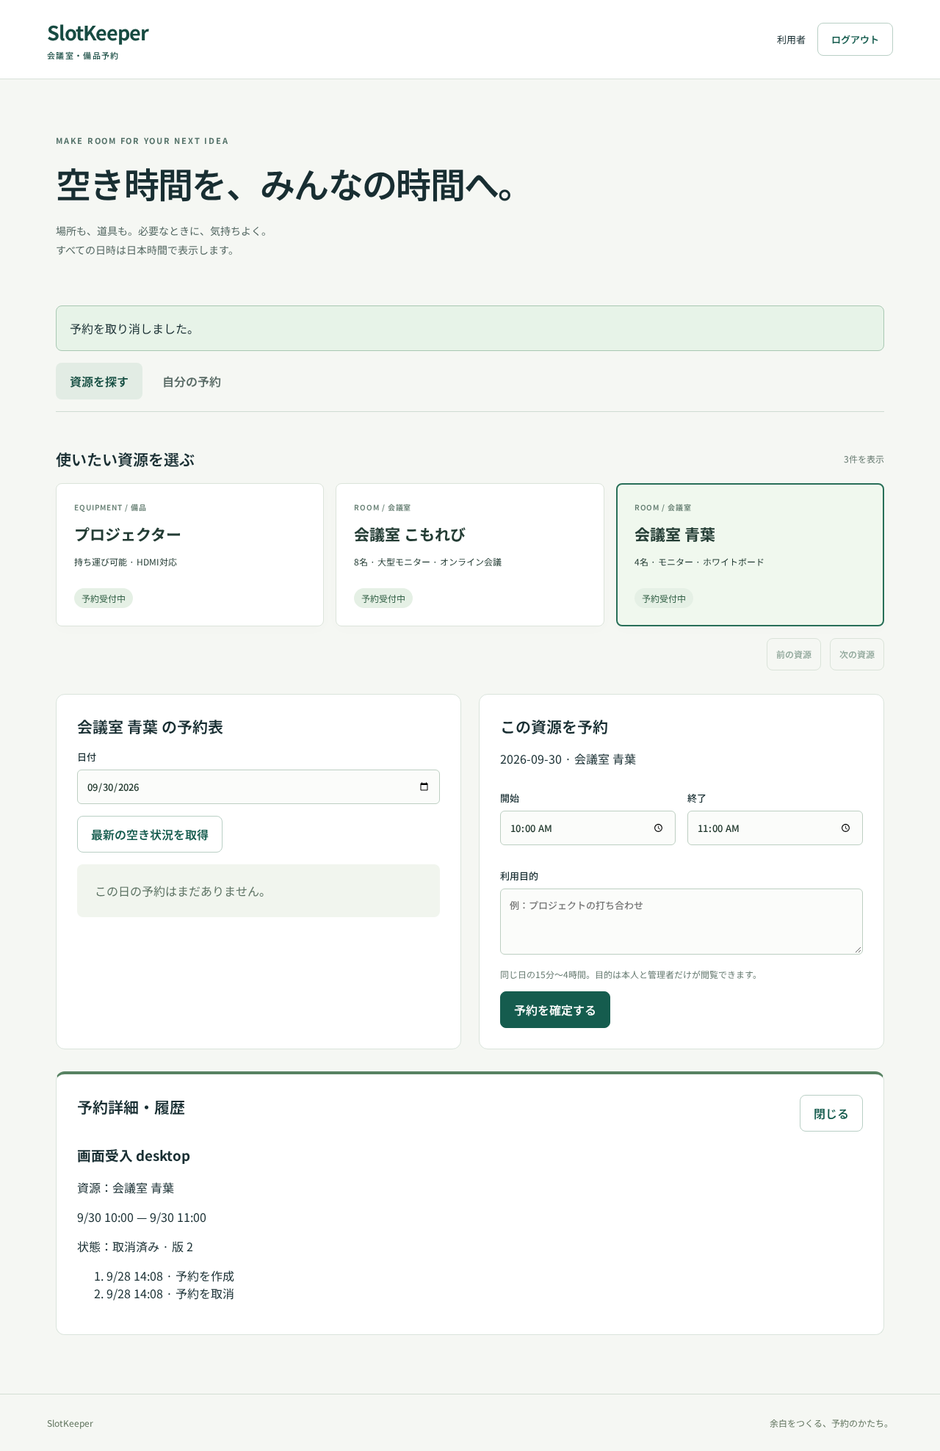Go to previous resource with 前の資源
This screenshot has height=1451, width=940.
coord(794,654)
